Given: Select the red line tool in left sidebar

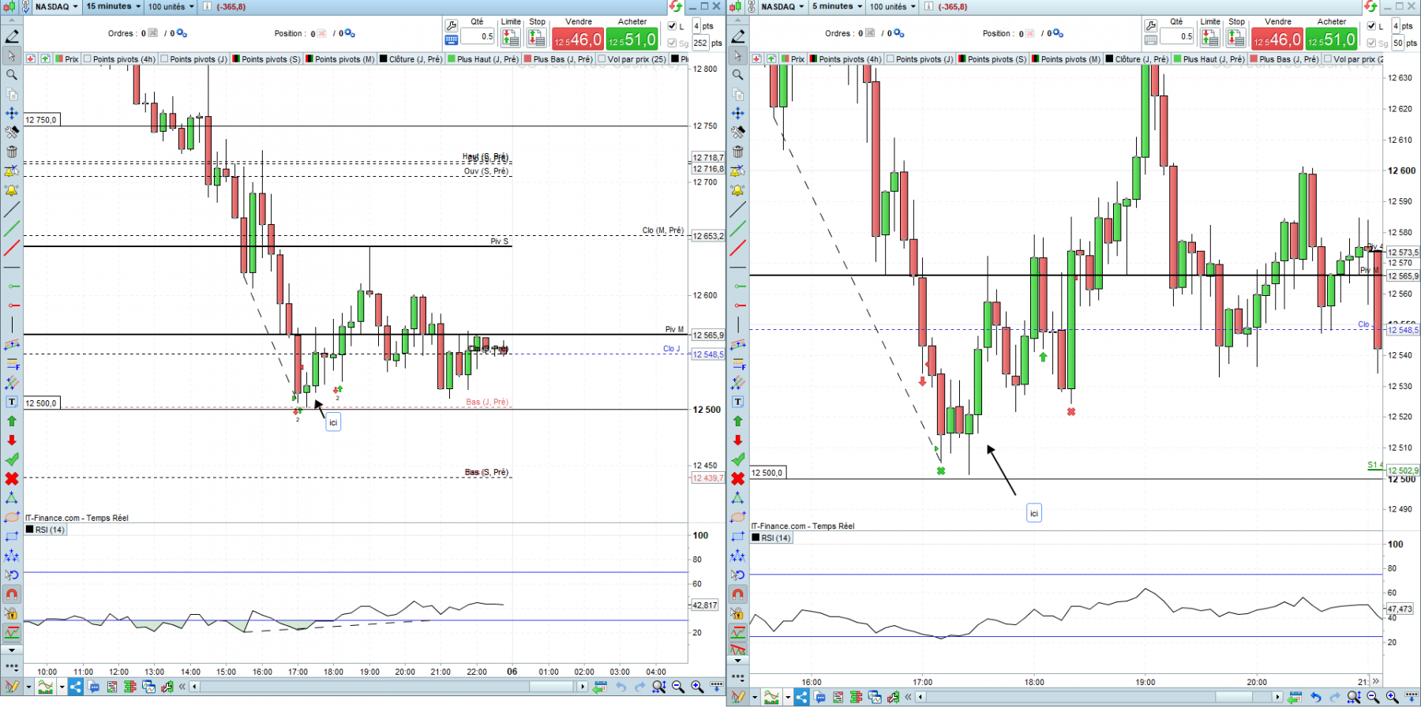Looking at the screenshot, I should [12, 248].
